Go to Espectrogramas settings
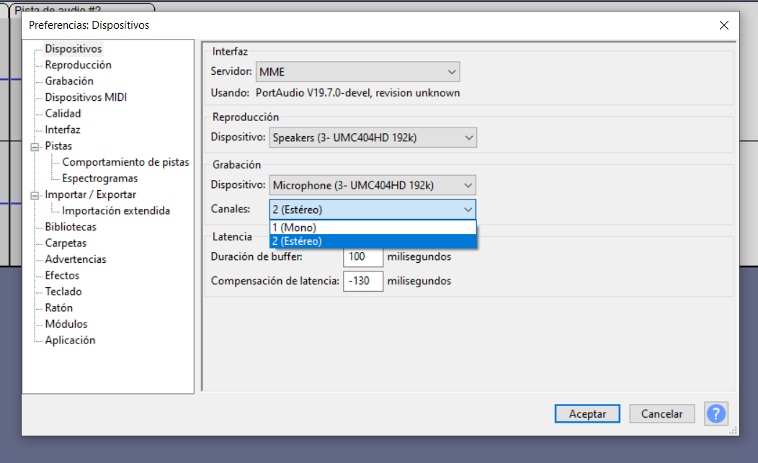This screenshot has height=463, width=758. [99, 179]
